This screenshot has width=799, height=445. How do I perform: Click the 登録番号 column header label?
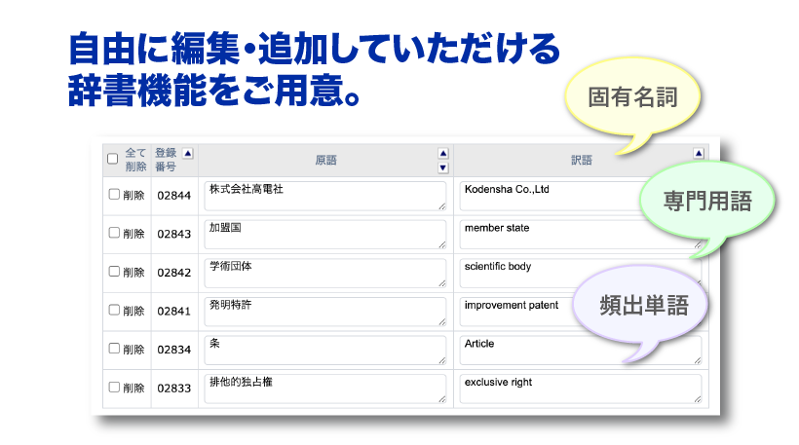click(166, 160)
